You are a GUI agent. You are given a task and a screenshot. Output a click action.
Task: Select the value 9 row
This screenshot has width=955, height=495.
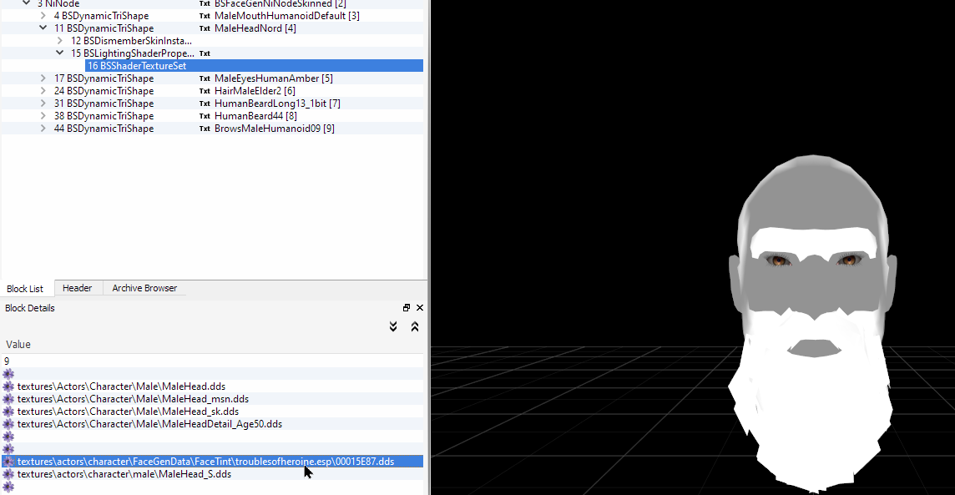213,361
